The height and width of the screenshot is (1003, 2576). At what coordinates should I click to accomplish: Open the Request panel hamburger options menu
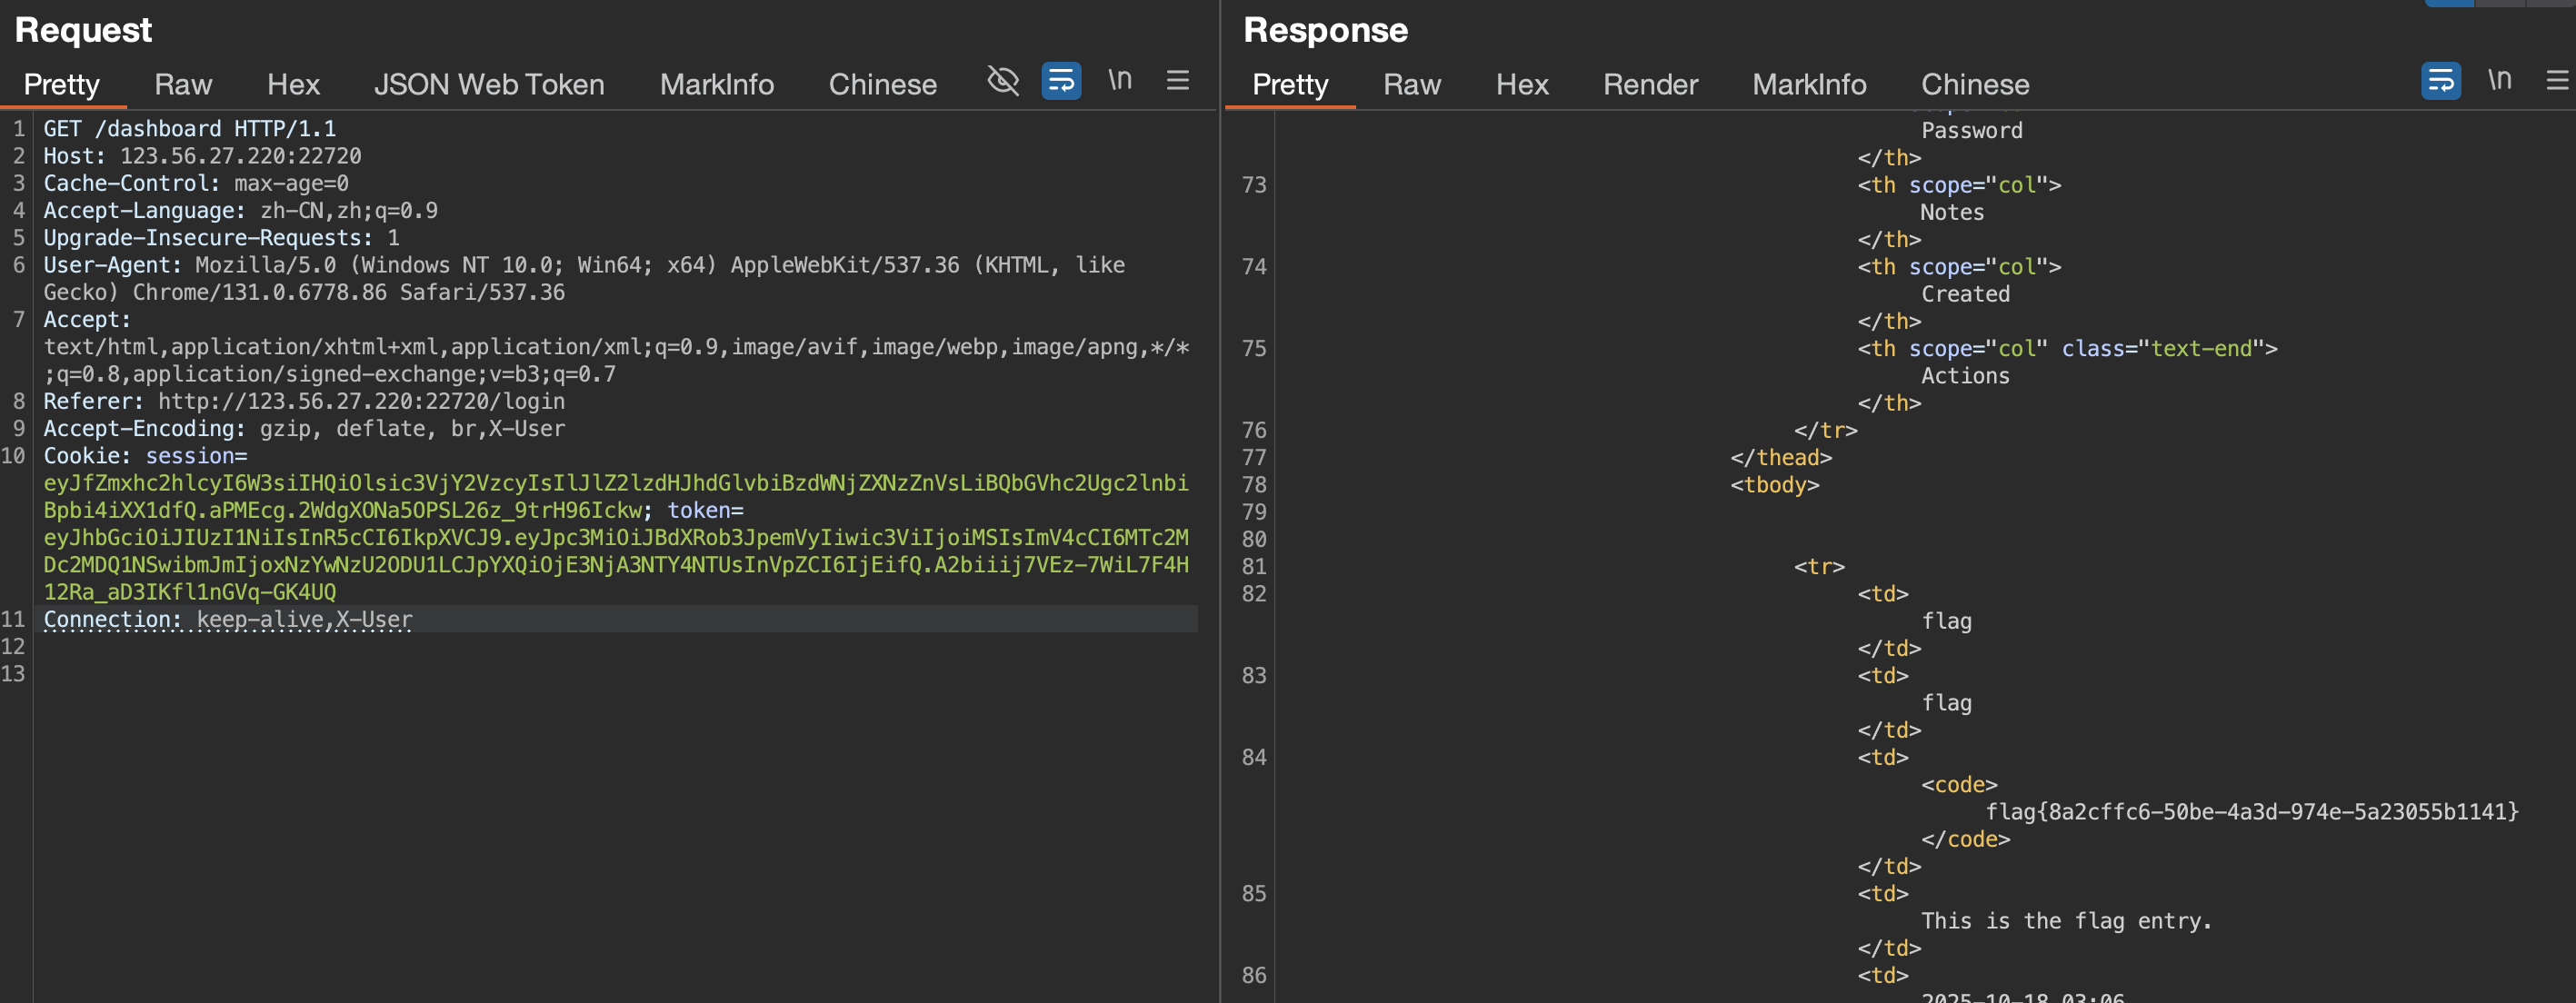tap(1178, 81)
